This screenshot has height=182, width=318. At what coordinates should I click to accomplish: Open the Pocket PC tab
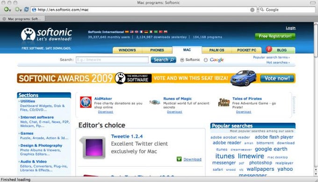click(246, 50)
